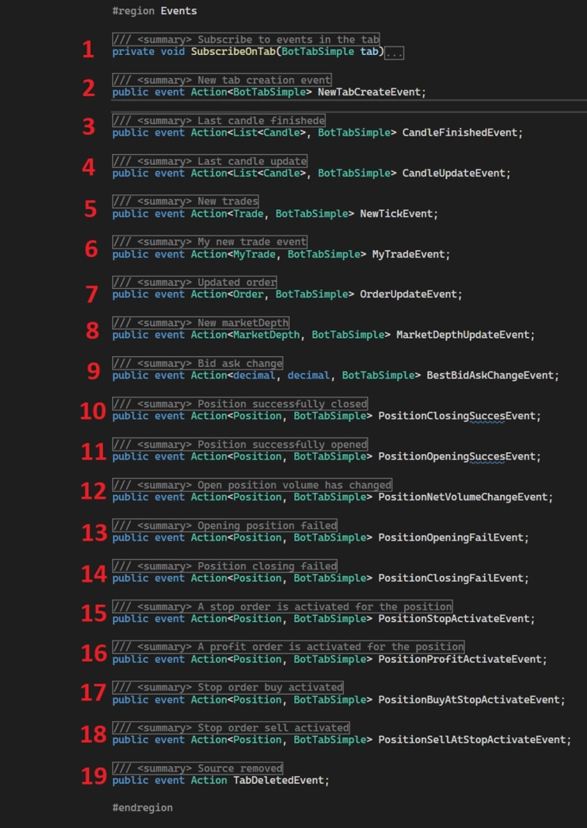
Task: Click the CandleFinishedEvent identifier
Action: (x=459, y=132)
